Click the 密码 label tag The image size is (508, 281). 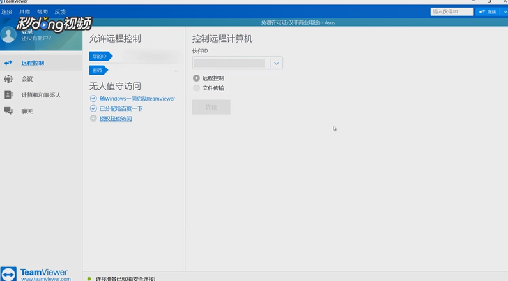pos(98,70)
